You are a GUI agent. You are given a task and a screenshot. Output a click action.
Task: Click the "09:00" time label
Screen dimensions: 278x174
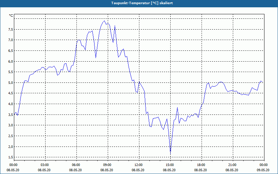[x=107, y=165]
